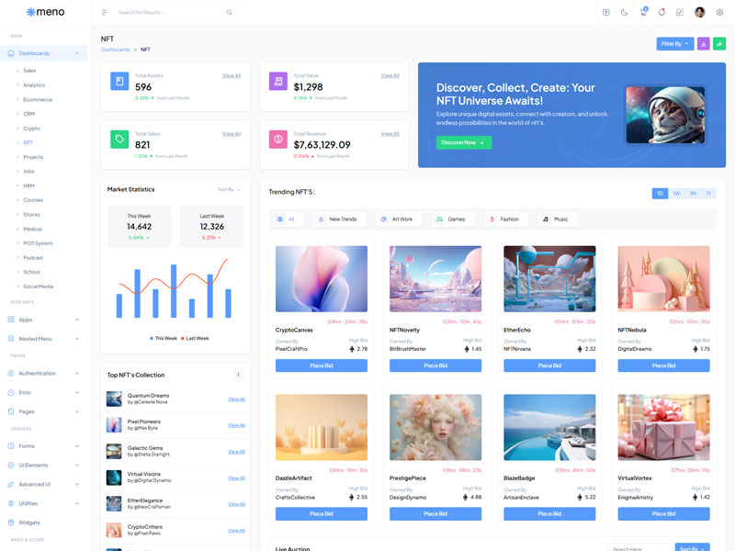Viewport: 735px width, 551px height.
Task: Toggle fullscreen mode in the top bar
Action: (680, 12)
